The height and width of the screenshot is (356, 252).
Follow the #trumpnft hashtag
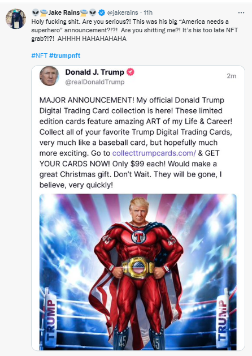coord(64,55)
